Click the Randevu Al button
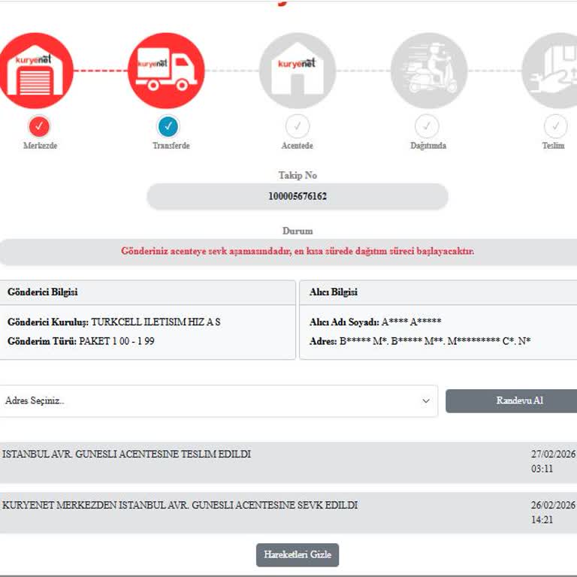This screenshot has width=577, height=577. click(512, 400)
